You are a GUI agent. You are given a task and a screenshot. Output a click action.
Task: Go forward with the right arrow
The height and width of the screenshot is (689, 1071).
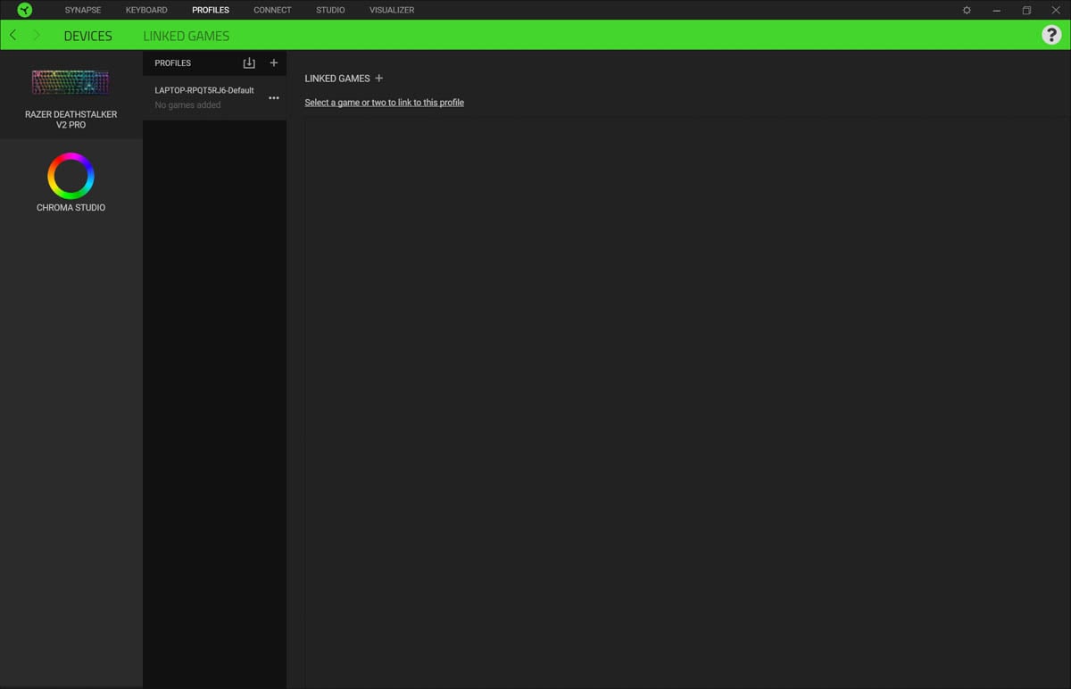tap(36, 35)
